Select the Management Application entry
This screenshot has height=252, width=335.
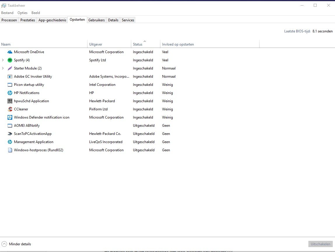[x=34, y=142]
